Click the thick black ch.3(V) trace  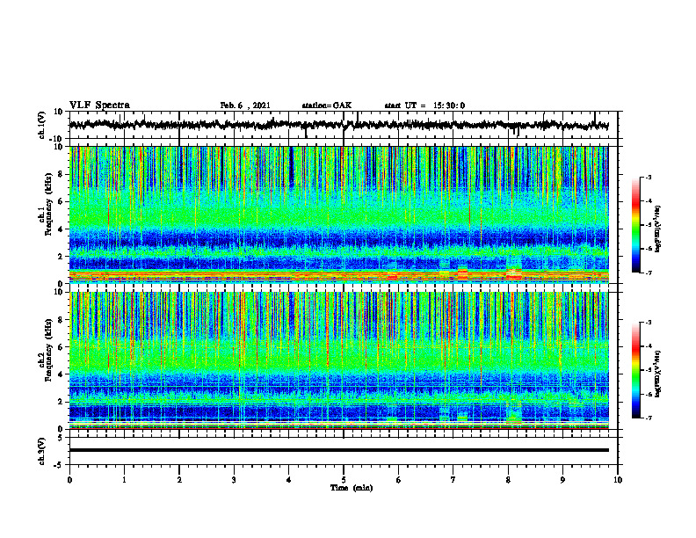[339, 450]
